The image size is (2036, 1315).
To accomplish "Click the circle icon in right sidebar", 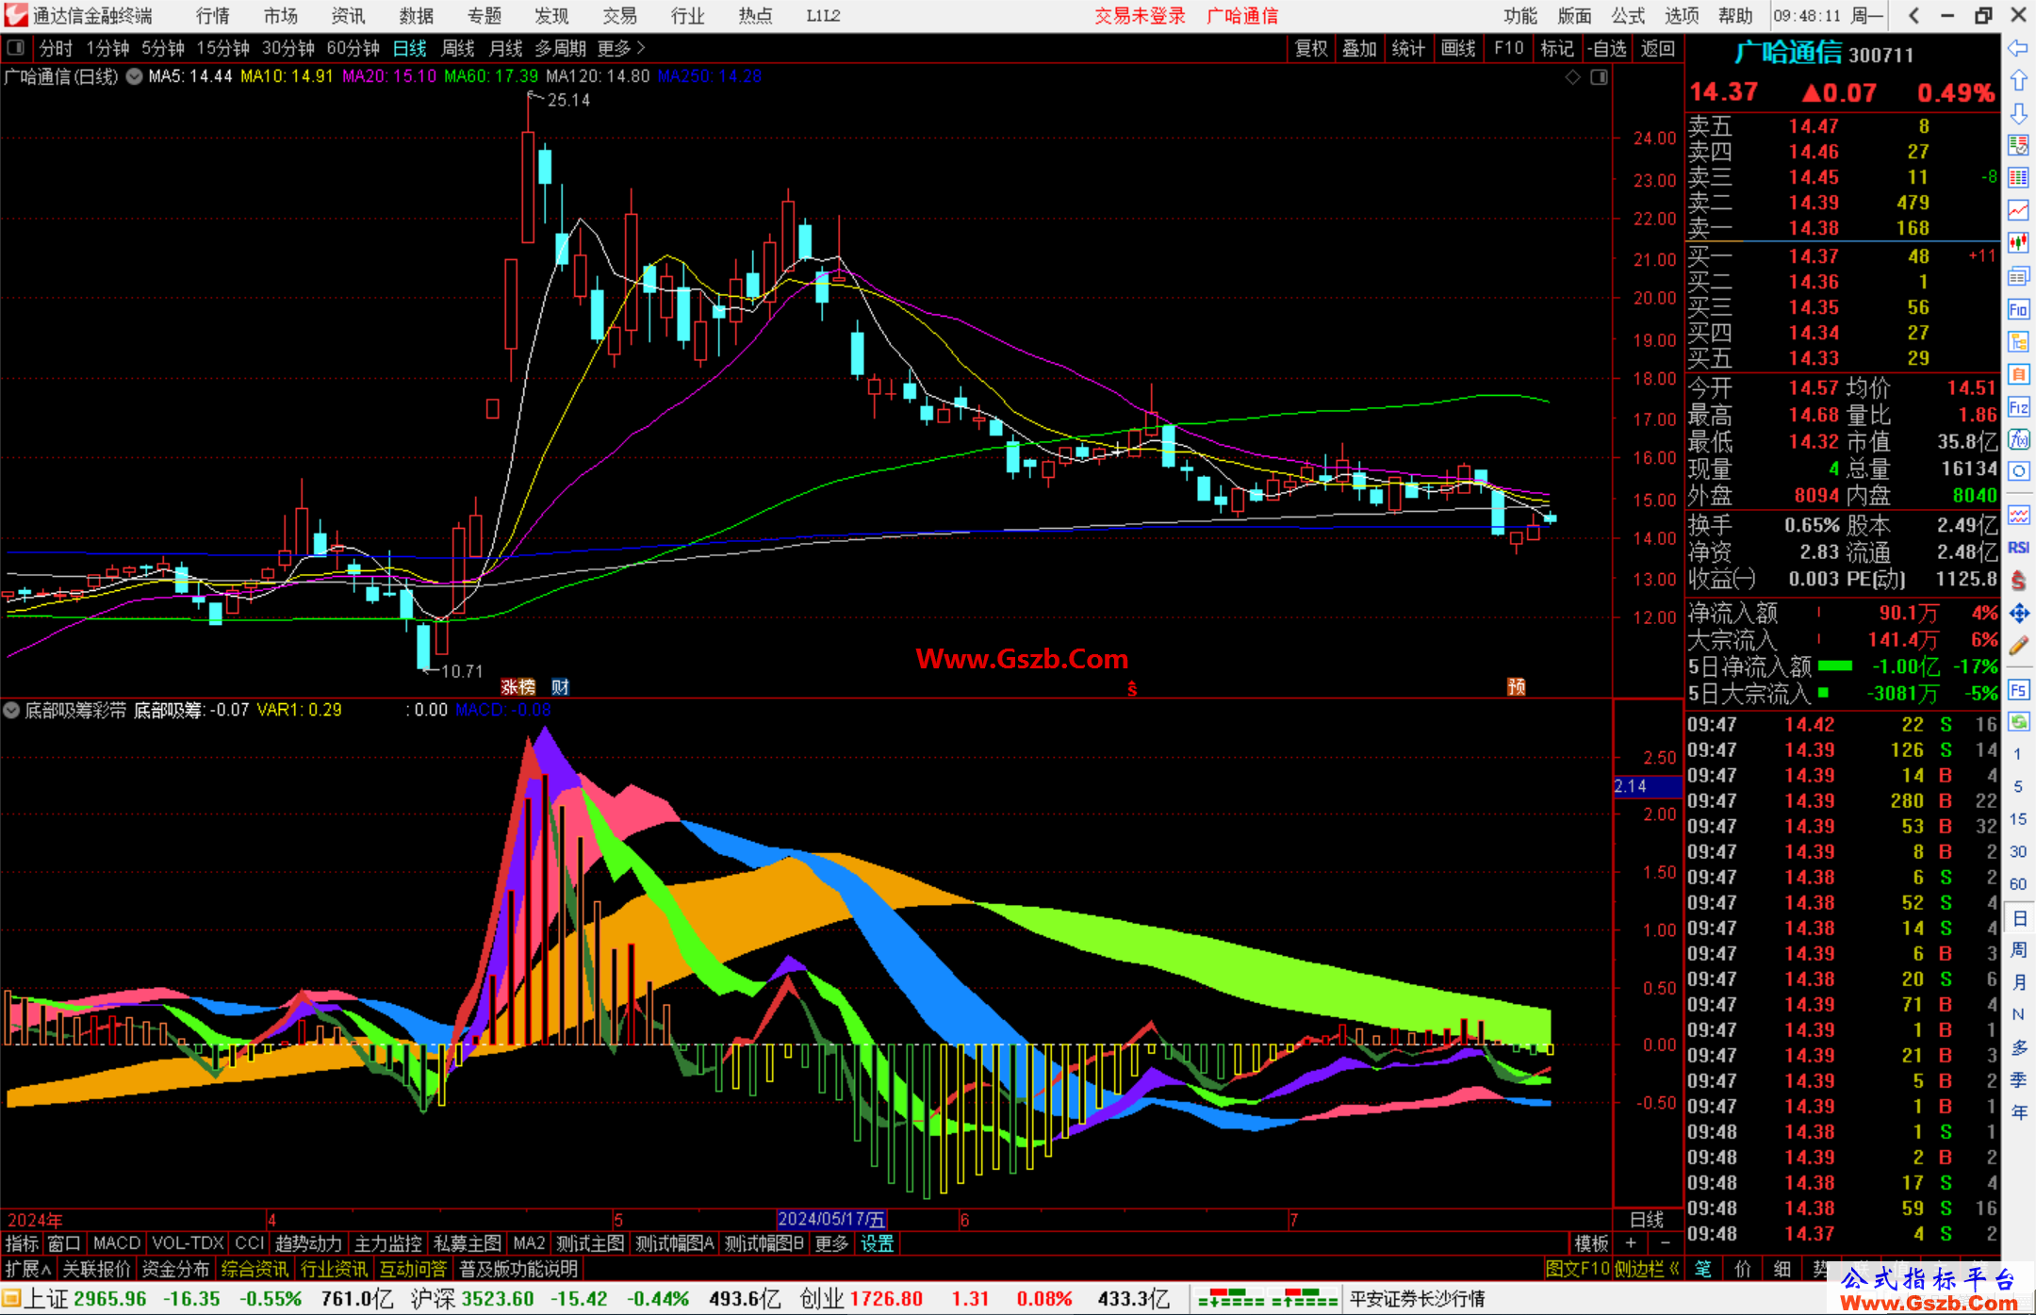I will (x=2018, y=471).
